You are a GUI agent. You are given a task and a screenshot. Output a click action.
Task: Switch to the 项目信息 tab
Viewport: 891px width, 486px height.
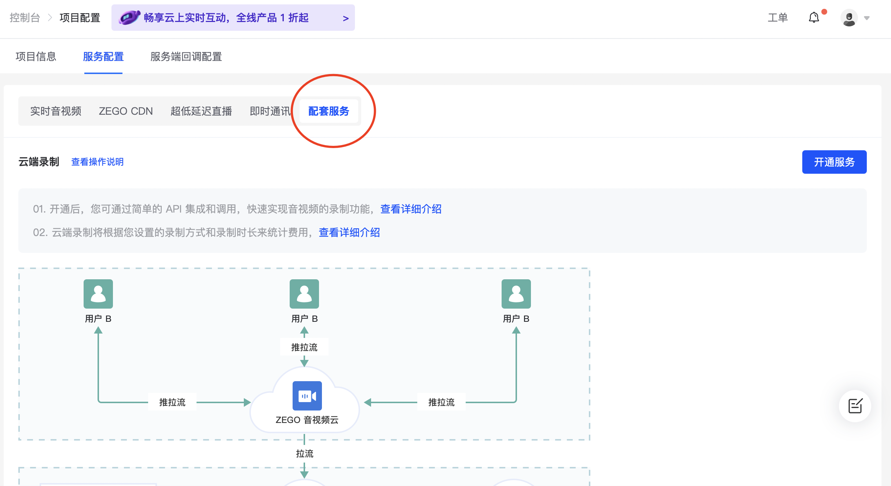coord(36,56)
